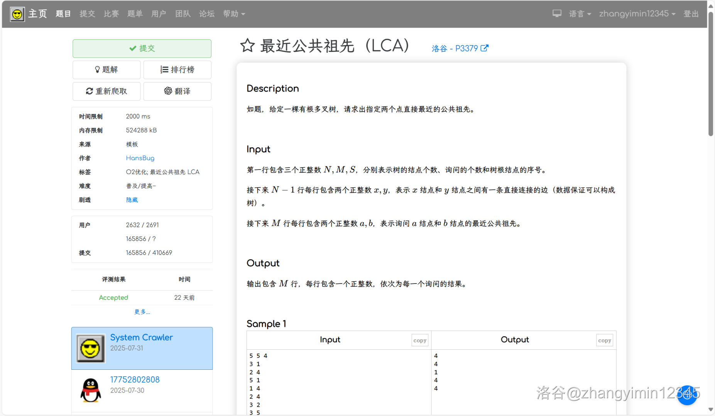The image size is (715, 416).
Task: Open 题解 with the lightbulb icon
Action: 106,70
